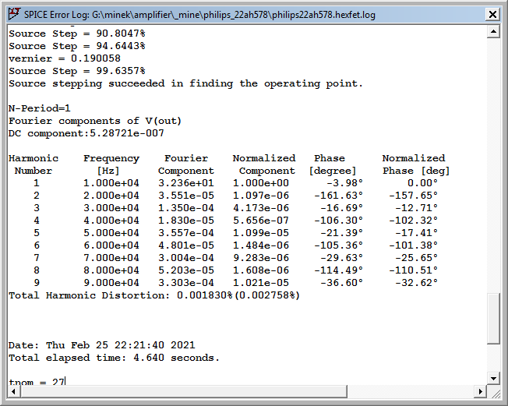Click the vertical scrollbar thumb
The width and height of the screenshot is (508, 406).
pos(493,318)
